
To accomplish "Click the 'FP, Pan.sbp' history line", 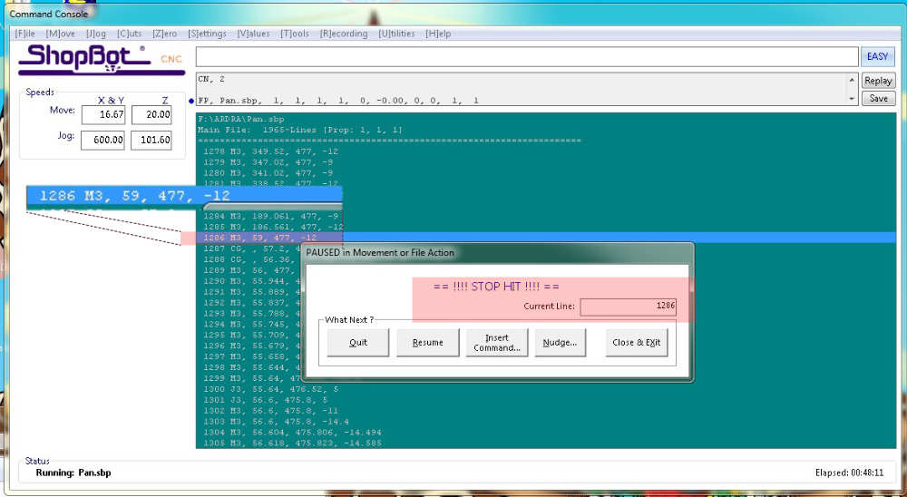I will point(338,101).
